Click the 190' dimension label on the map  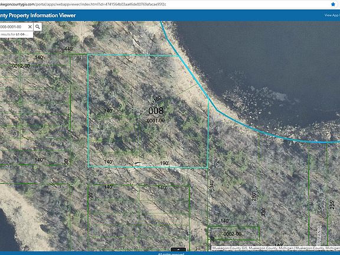(164, 163)
